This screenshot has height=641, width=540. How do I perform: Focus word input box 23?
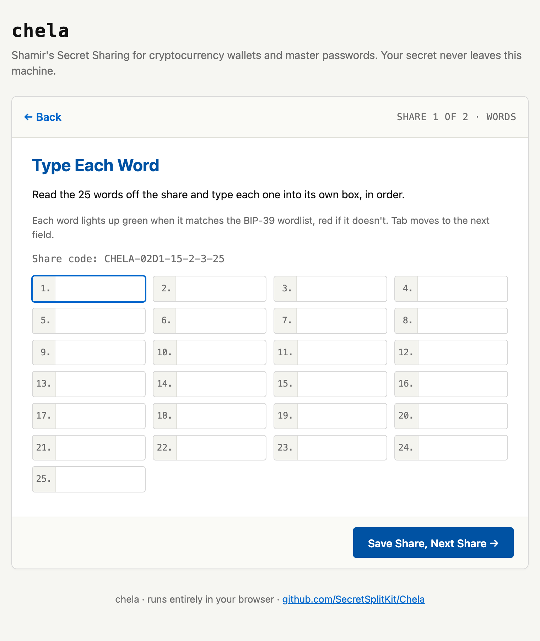click(x=342, y=448)
